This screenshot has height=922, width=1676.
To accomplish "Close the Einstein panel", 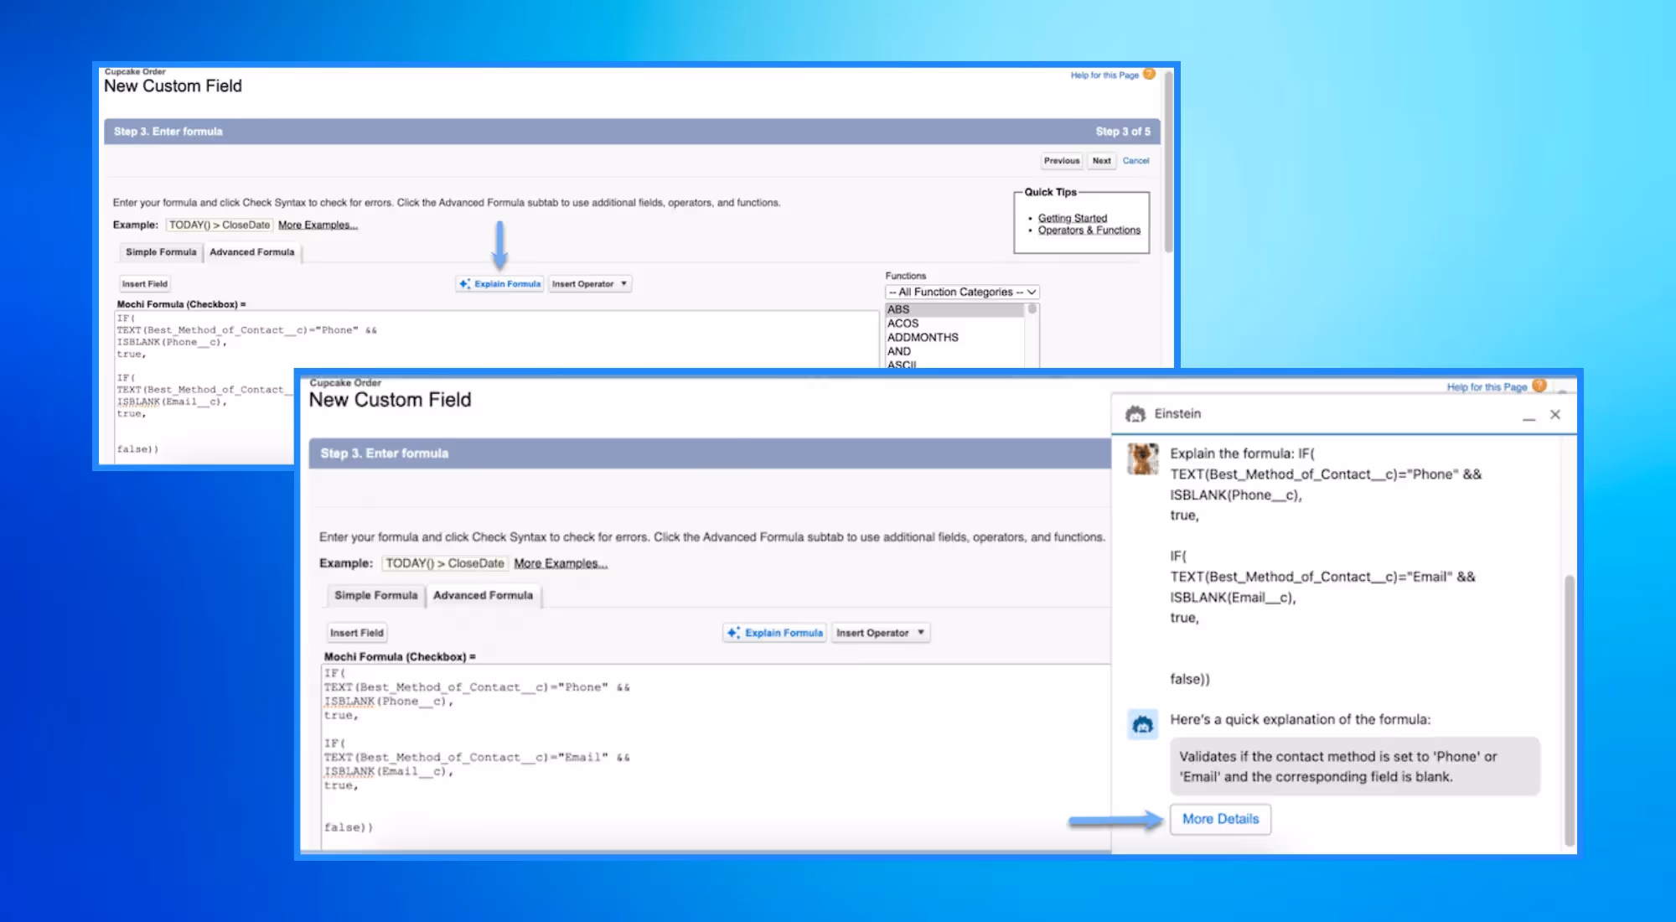I will (1555, 415).
